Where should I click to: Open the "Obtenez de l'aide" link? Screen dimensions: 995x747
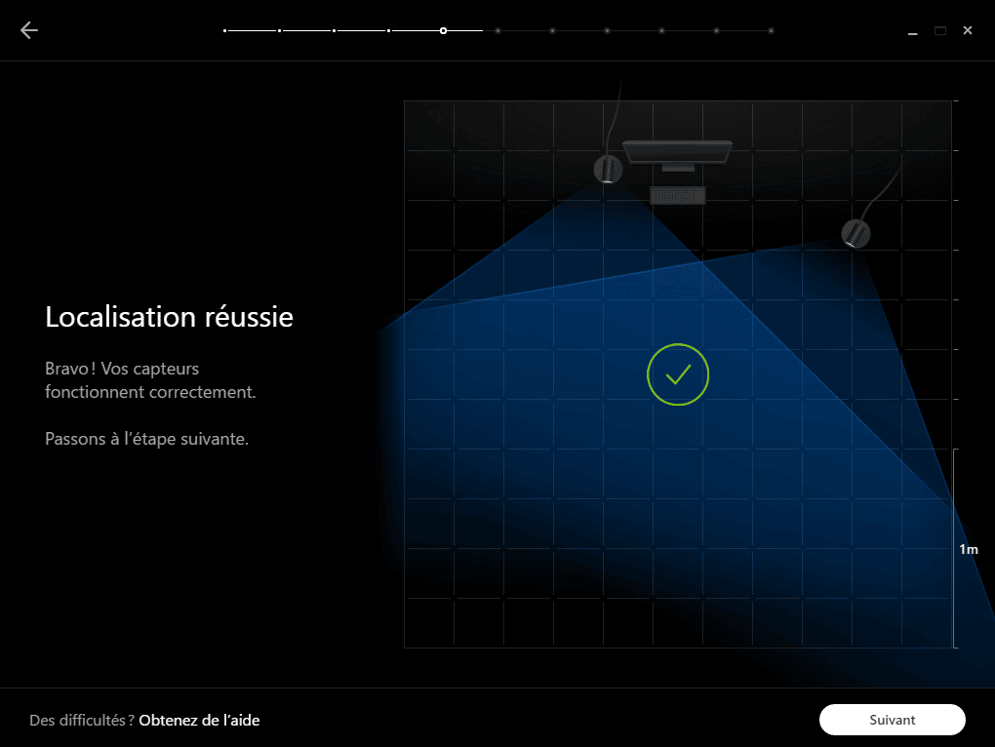point(199,721)
